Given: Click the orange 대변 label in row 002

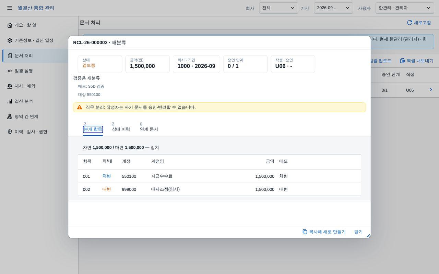Looking at the screenshot, I should (x=107, y=189).
